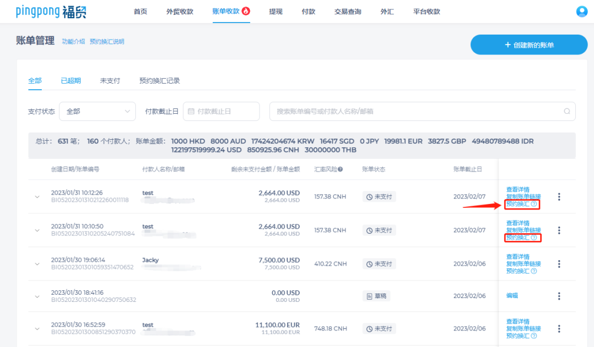Click the question mark beside 汇率风险 column header
Viewport: 594px width, 347px height.
pos(340,169)
